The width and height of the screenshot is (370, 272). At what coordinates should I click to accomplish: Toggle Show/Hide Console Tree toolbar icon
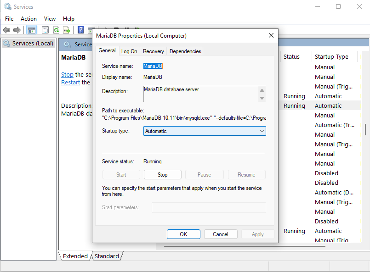coord(31,30)
